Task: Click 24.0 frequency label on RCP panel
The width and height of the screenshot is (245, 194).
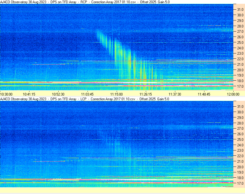Action: (x=240, y=48)
